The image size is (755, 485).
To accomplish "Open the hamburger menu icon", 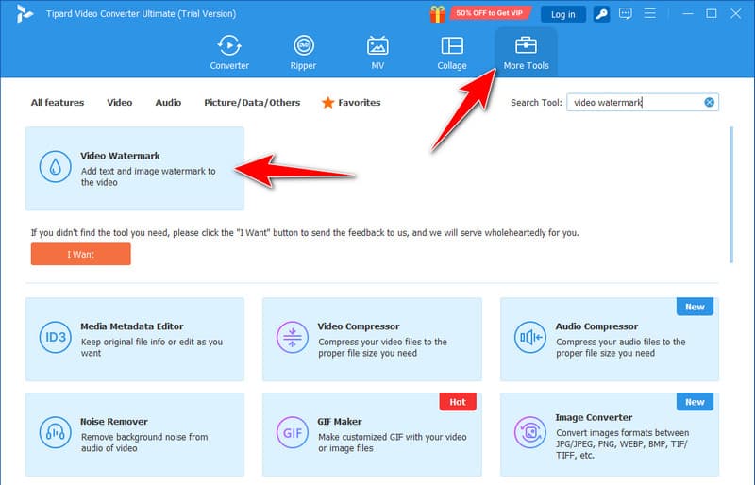I will (649, 13).
